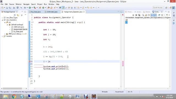Open the Source menu
Screen dimensions: 176x99
12,4
